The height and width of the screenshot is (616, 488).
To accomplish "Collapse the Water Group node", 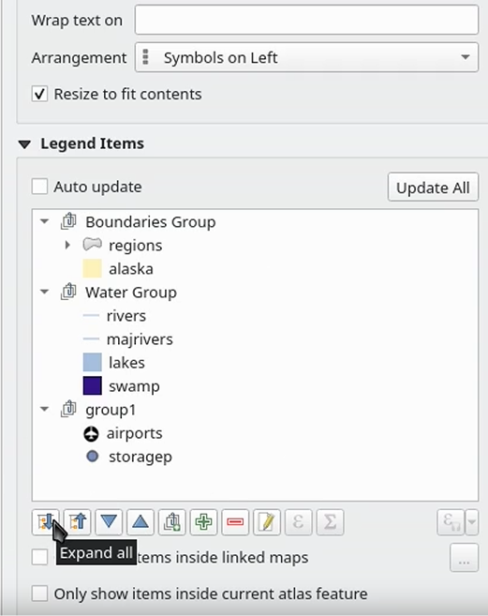I will pyautogui.click(x=44, y=292).
